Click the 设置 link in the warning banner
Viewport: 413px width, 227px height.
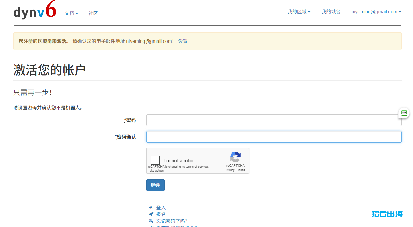[x=183, y=41]
